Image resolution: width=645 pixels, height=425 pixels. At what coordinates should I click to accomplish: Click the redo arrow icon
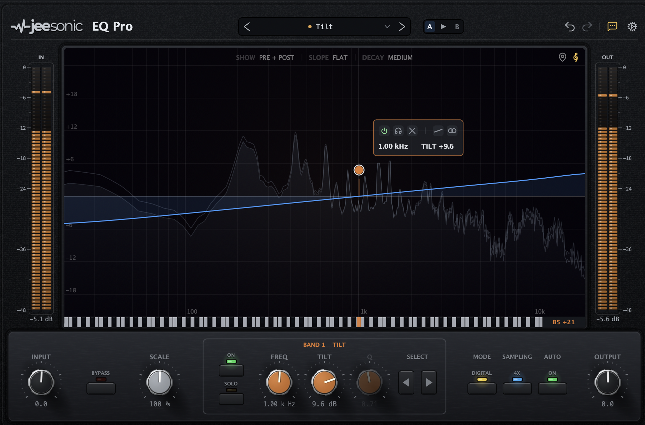[x=587, y=27]
